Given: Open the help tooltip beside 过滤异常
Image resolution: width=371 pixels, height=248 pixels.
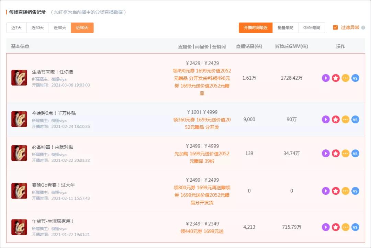Looking at the screenshot, I should click(363, 27).
